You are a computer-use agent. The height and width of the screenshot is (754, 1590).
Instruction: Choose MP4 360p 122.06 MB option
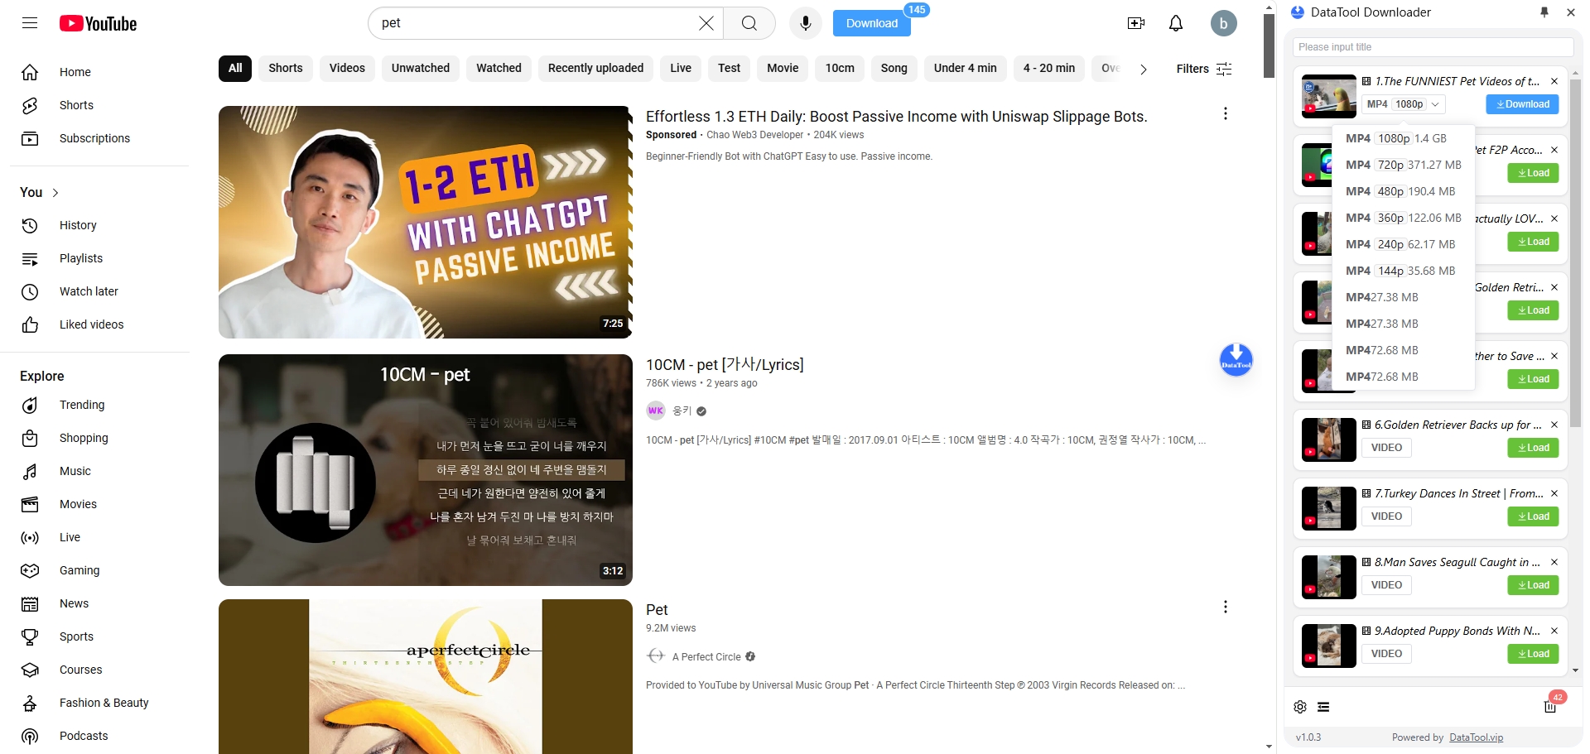click(1404, 218)
